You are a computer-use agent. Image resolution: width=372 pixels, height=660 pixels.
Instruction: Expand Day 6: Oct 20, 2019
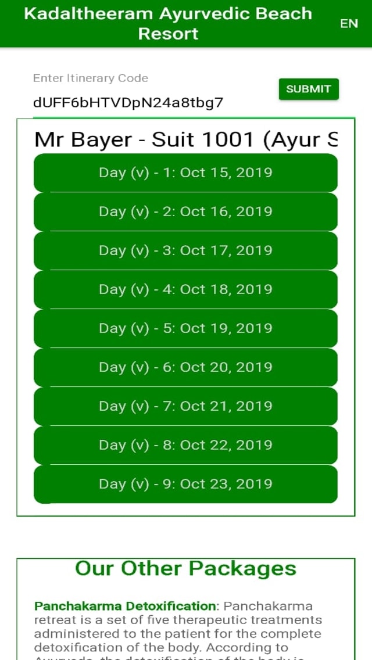[185, 367]
